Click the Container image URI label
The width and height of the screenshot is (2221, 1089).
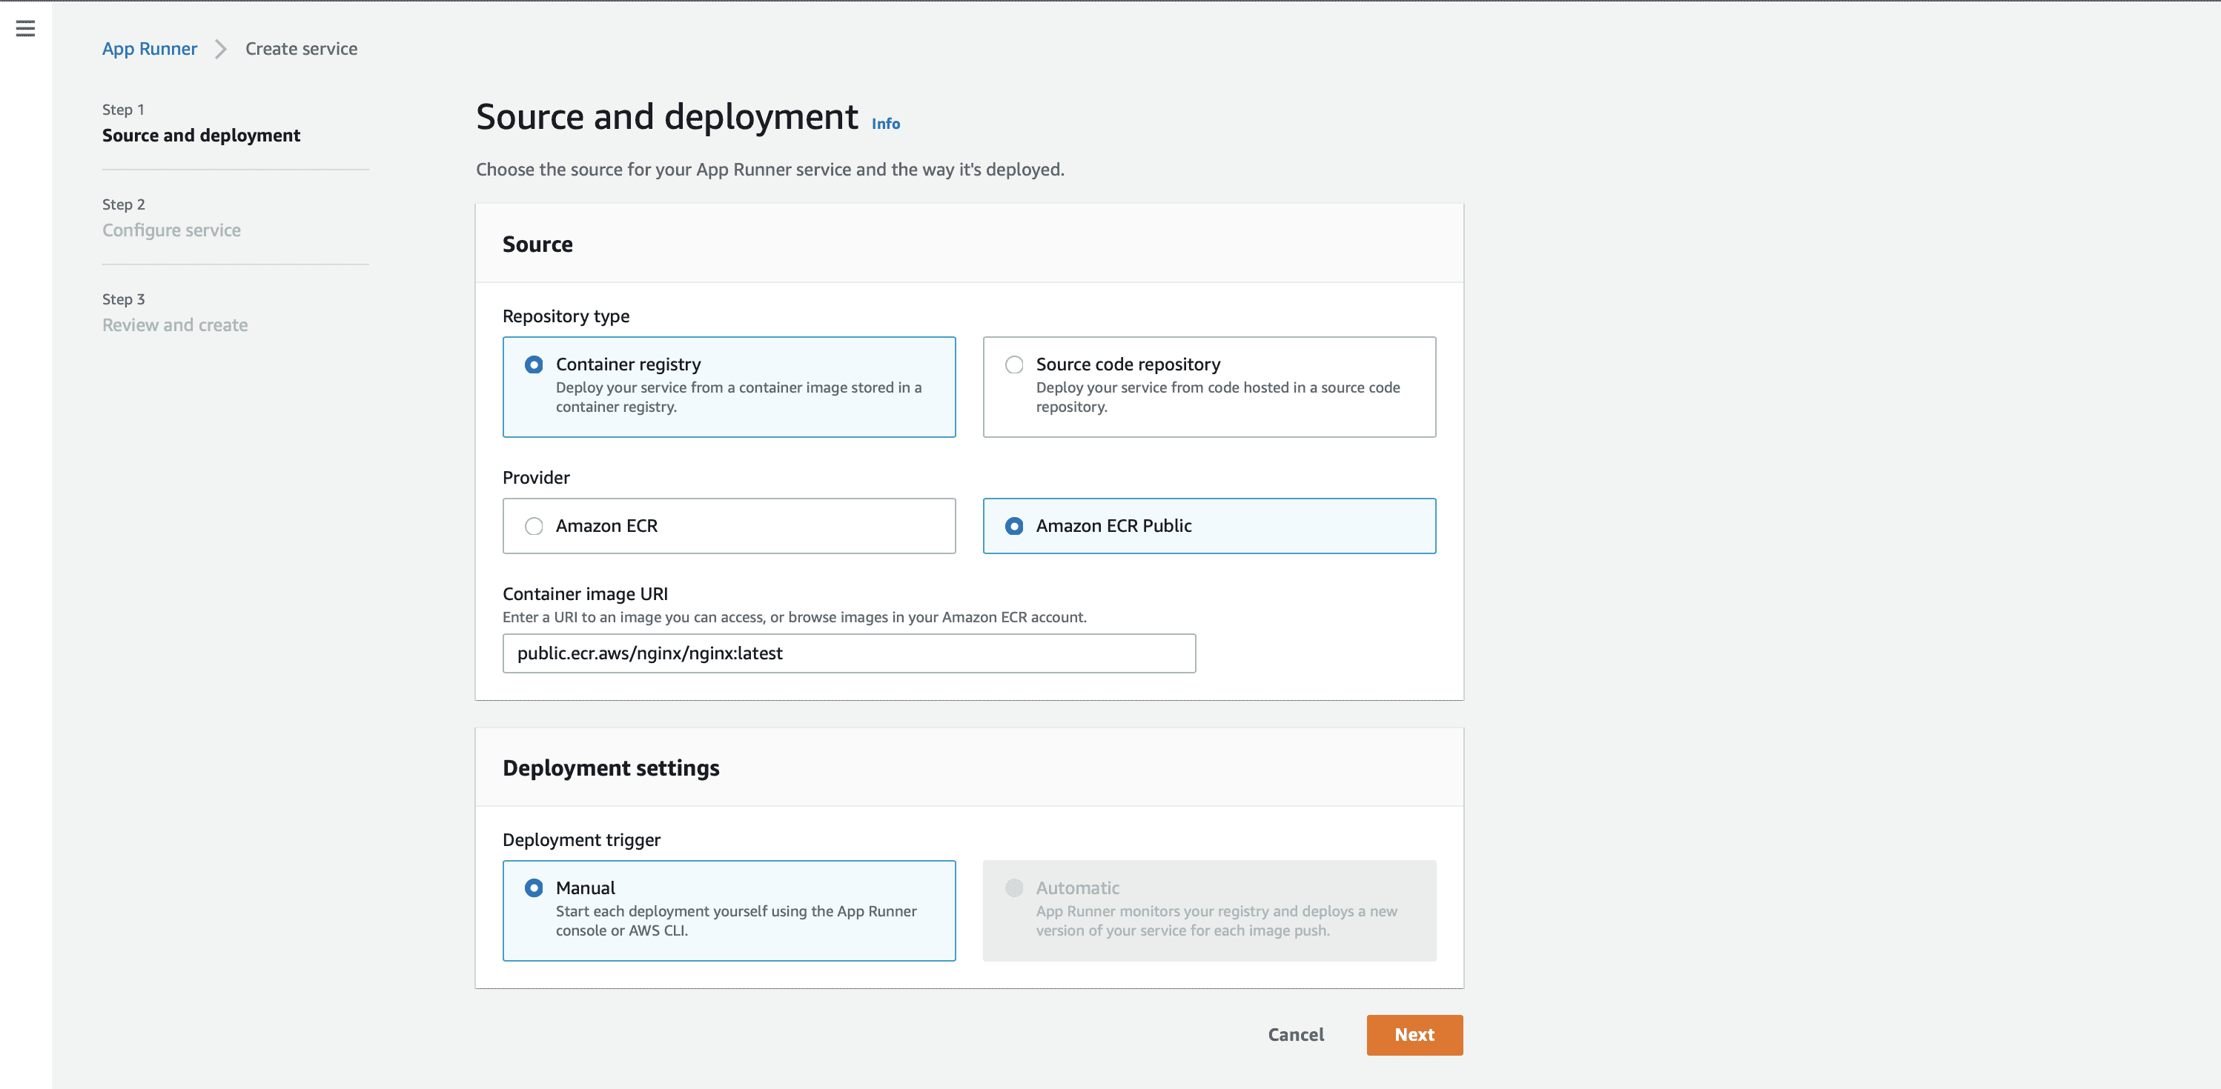coord(585,593)
